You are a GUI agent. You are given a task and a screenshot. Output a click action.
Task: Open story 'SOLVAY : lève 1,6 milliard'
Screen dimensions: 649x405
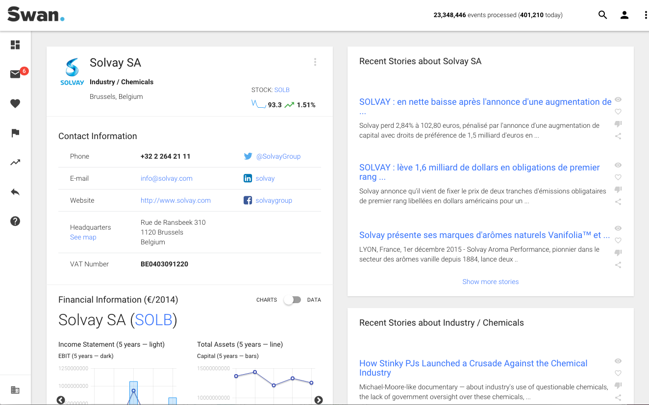[x=479, y=172]
